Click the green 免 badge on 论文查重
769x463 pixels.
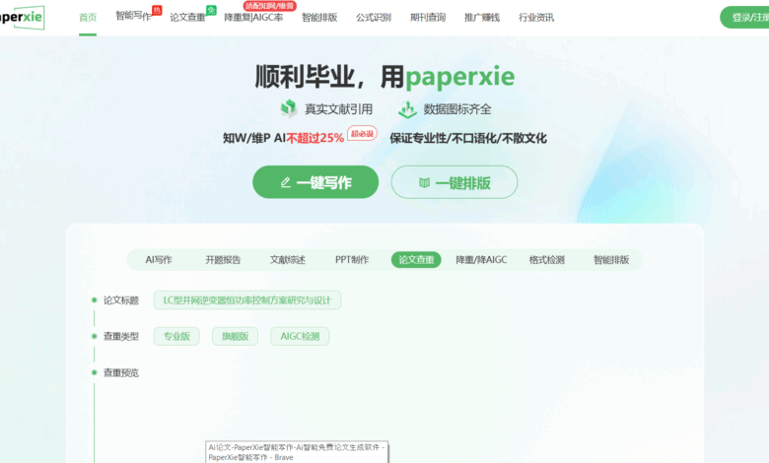click(211, 10)
